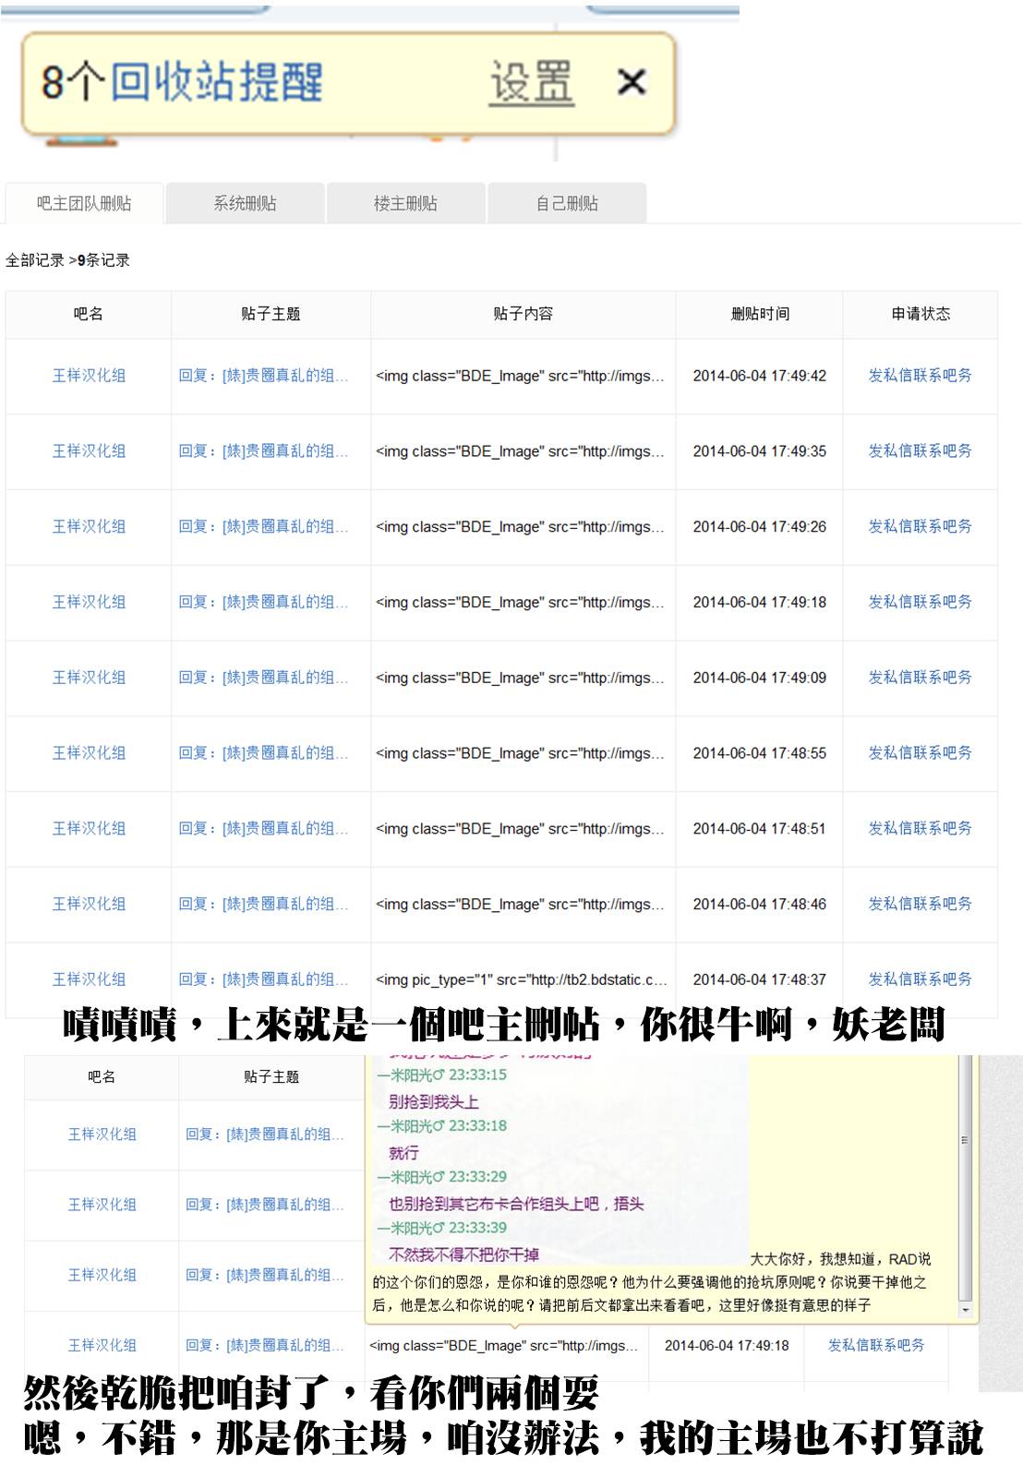Click 发私信联系吧务 for the 17:48:37 record
Image resolution: width=1023 pixels, height=1477 pixels.
point(920,979)
